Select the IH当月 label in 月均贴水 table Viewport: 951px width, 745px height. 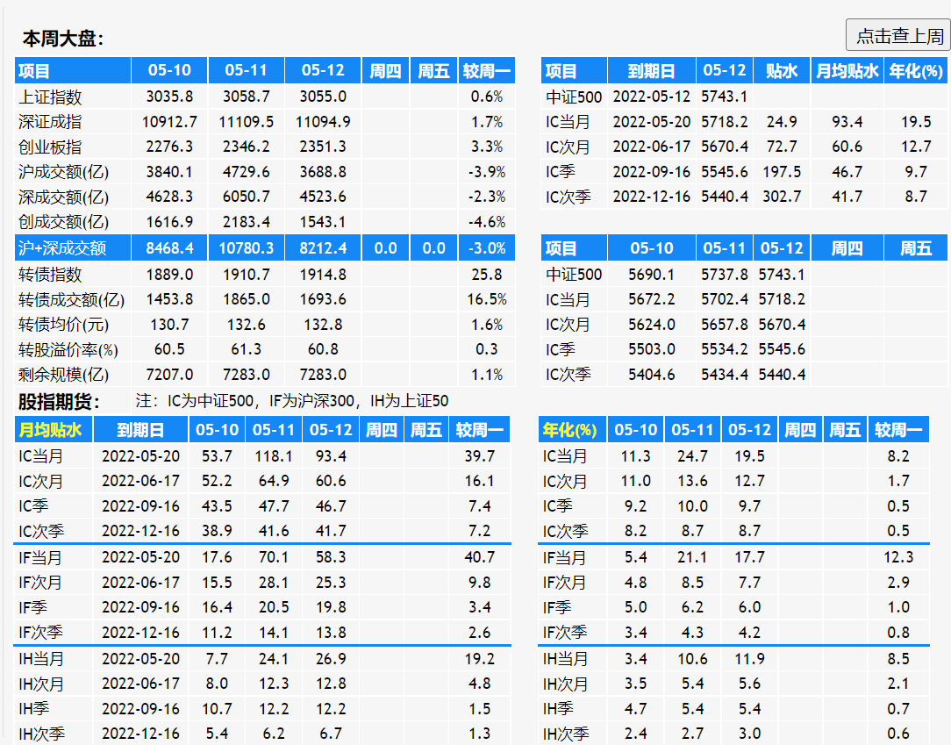coord(40,659)
